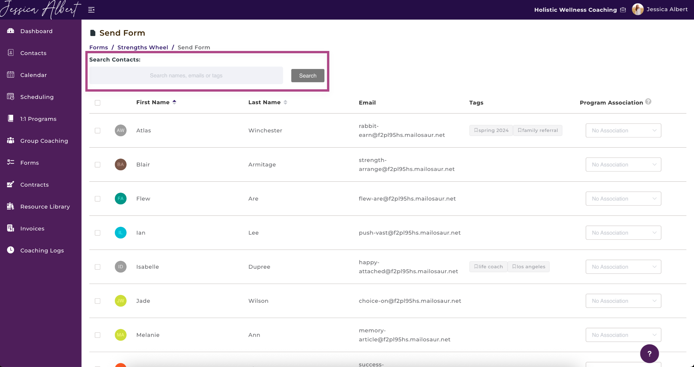Navigate to Group Coaching
This screenshot has height=367, width=694.
[44, 141]
